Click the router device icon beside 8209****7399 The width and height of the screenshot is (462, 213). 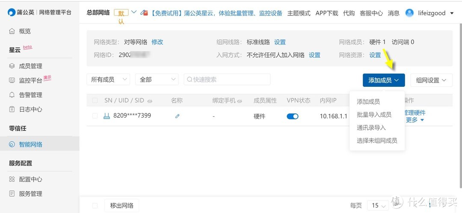pos(107,116)
